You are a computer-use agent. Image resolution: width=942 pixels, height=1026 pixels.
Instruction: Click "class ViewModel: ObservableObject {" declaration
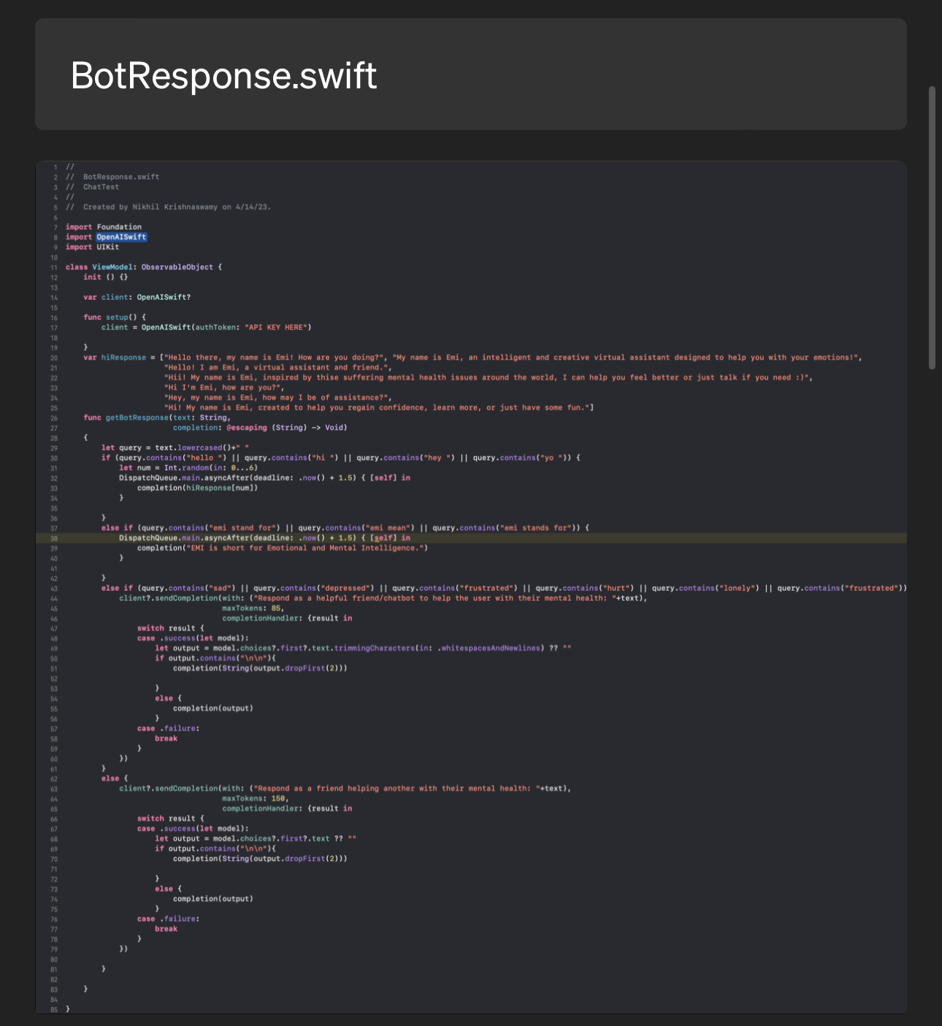click(x=144, y=267)
